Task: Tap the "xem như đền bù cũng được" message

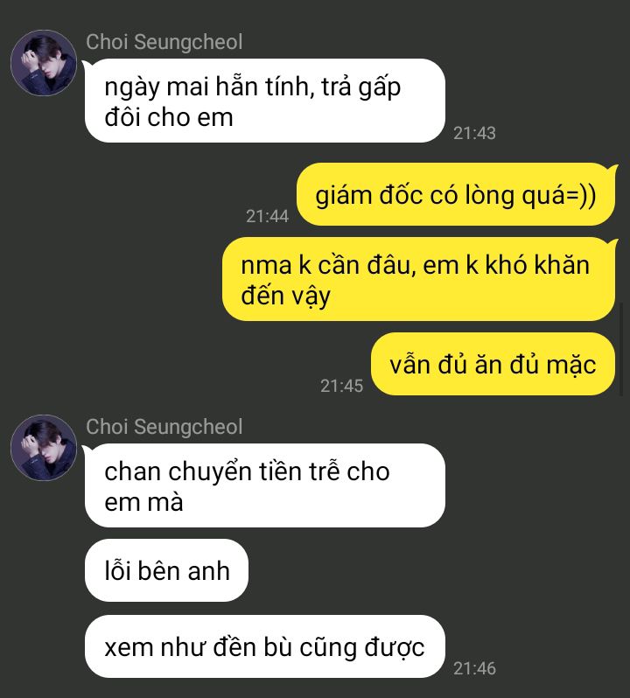Action: coord(265,646)
